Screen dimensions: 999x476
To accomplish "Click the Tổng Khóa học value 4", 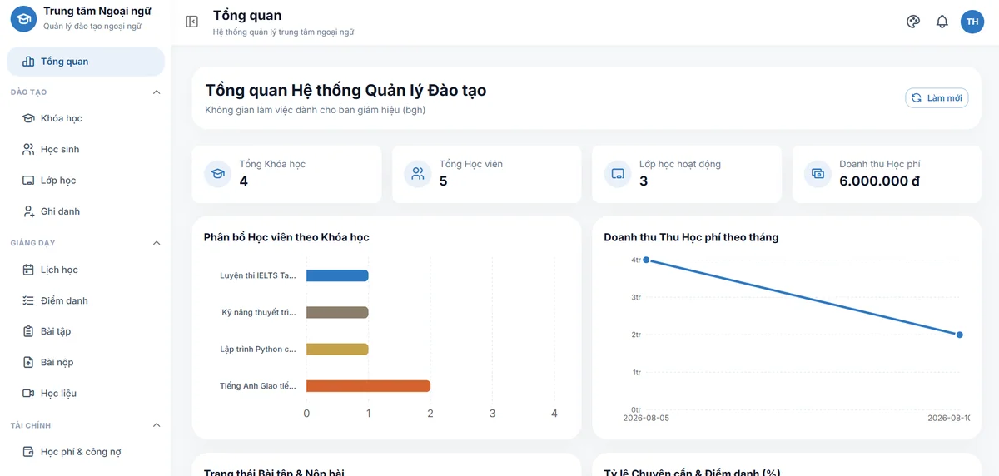I will pyautogui.click(x=244, y=181).
